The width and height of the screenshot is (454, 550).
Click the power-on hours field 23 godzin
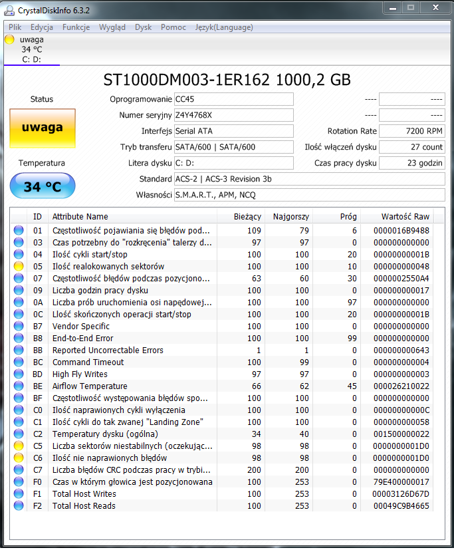412,163
